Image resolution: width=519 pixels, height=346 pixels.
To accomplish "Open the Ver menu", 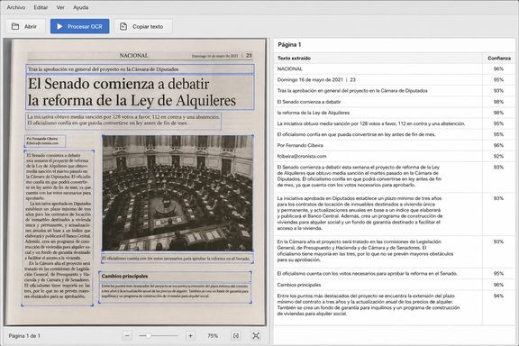I will point(60,7).
